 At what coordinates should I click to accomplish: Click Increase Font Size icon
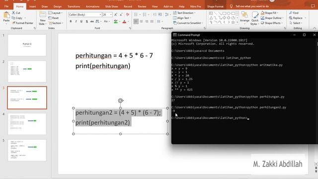(x=116, y=14)
